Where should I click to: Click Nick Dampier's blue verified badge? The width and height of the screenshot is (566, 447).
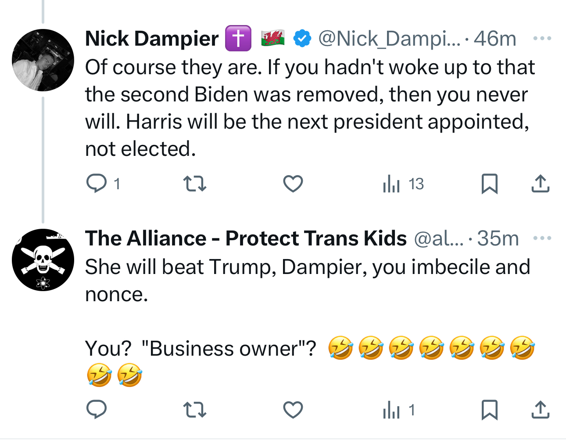point(302,39)
